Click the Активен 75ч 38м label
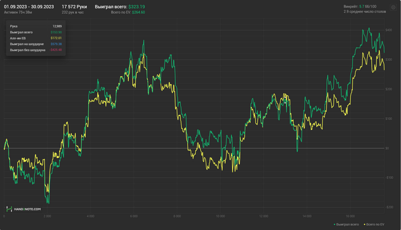 18,12
